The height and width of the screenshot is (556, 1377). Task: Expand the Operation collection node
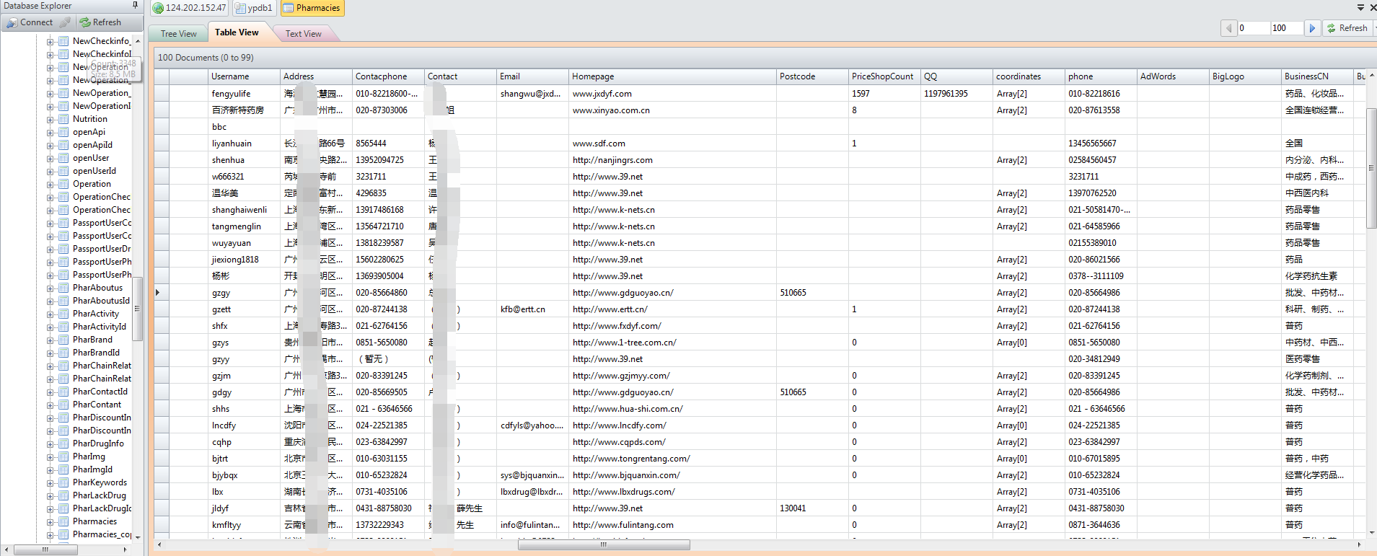(50, 185)
